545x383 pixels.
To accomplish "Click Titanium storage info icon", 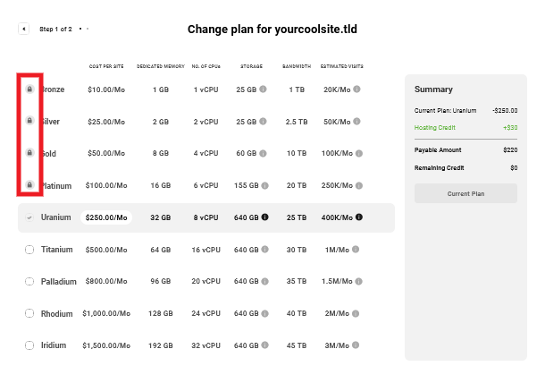I will pos(264,250).
